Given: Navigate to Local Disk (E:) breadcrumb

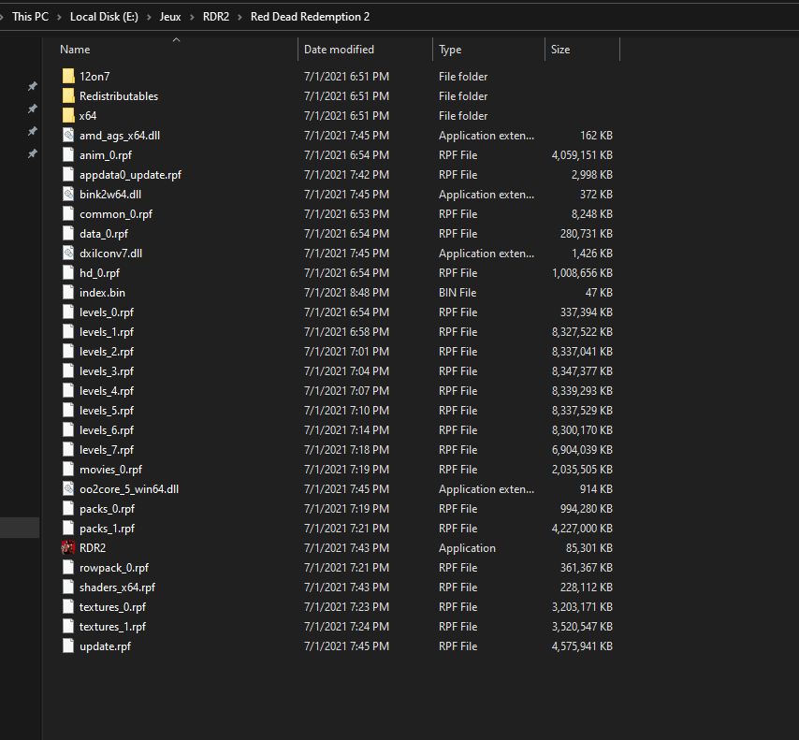Looking at the screenshot, I should point(104,17).
